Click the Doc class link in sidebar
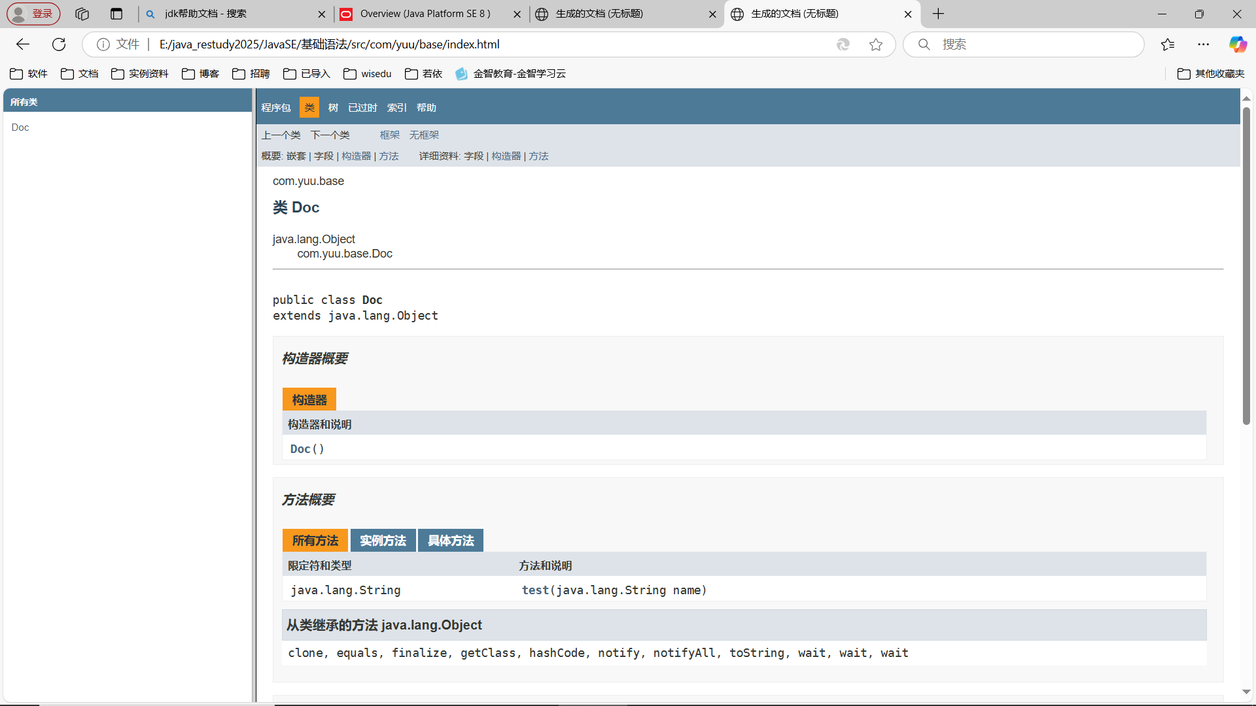The height and width of the screenshot is (706, 1256). (x=20, y=127)
